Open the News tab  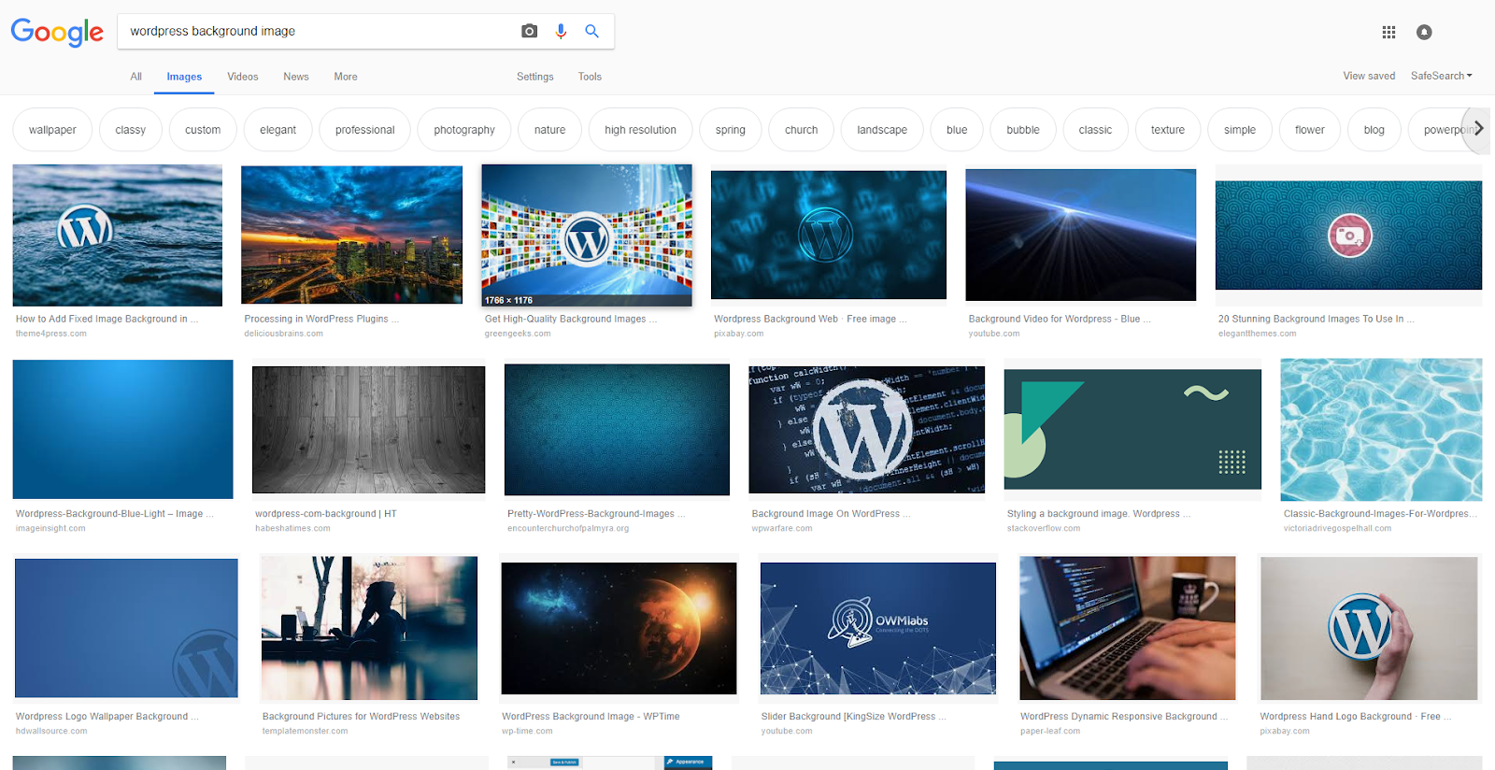pos(296,77)
